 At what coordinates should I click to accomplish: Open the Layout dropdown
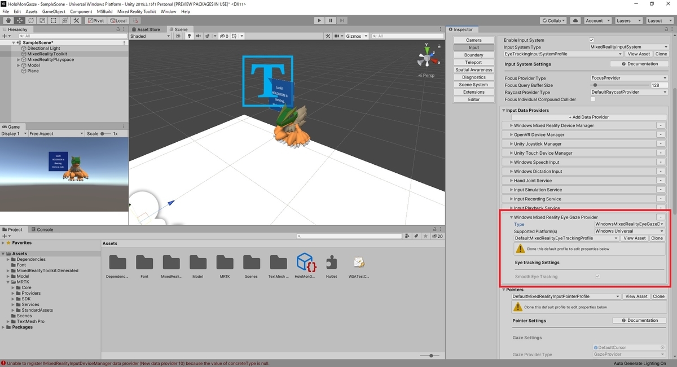[x=659, y=20]
